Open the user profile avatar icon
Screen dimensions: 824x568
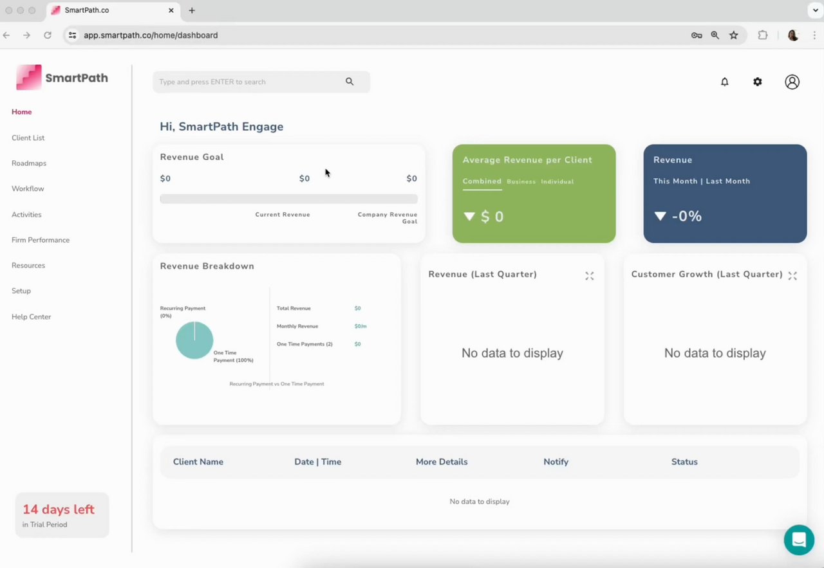(792, 82)
